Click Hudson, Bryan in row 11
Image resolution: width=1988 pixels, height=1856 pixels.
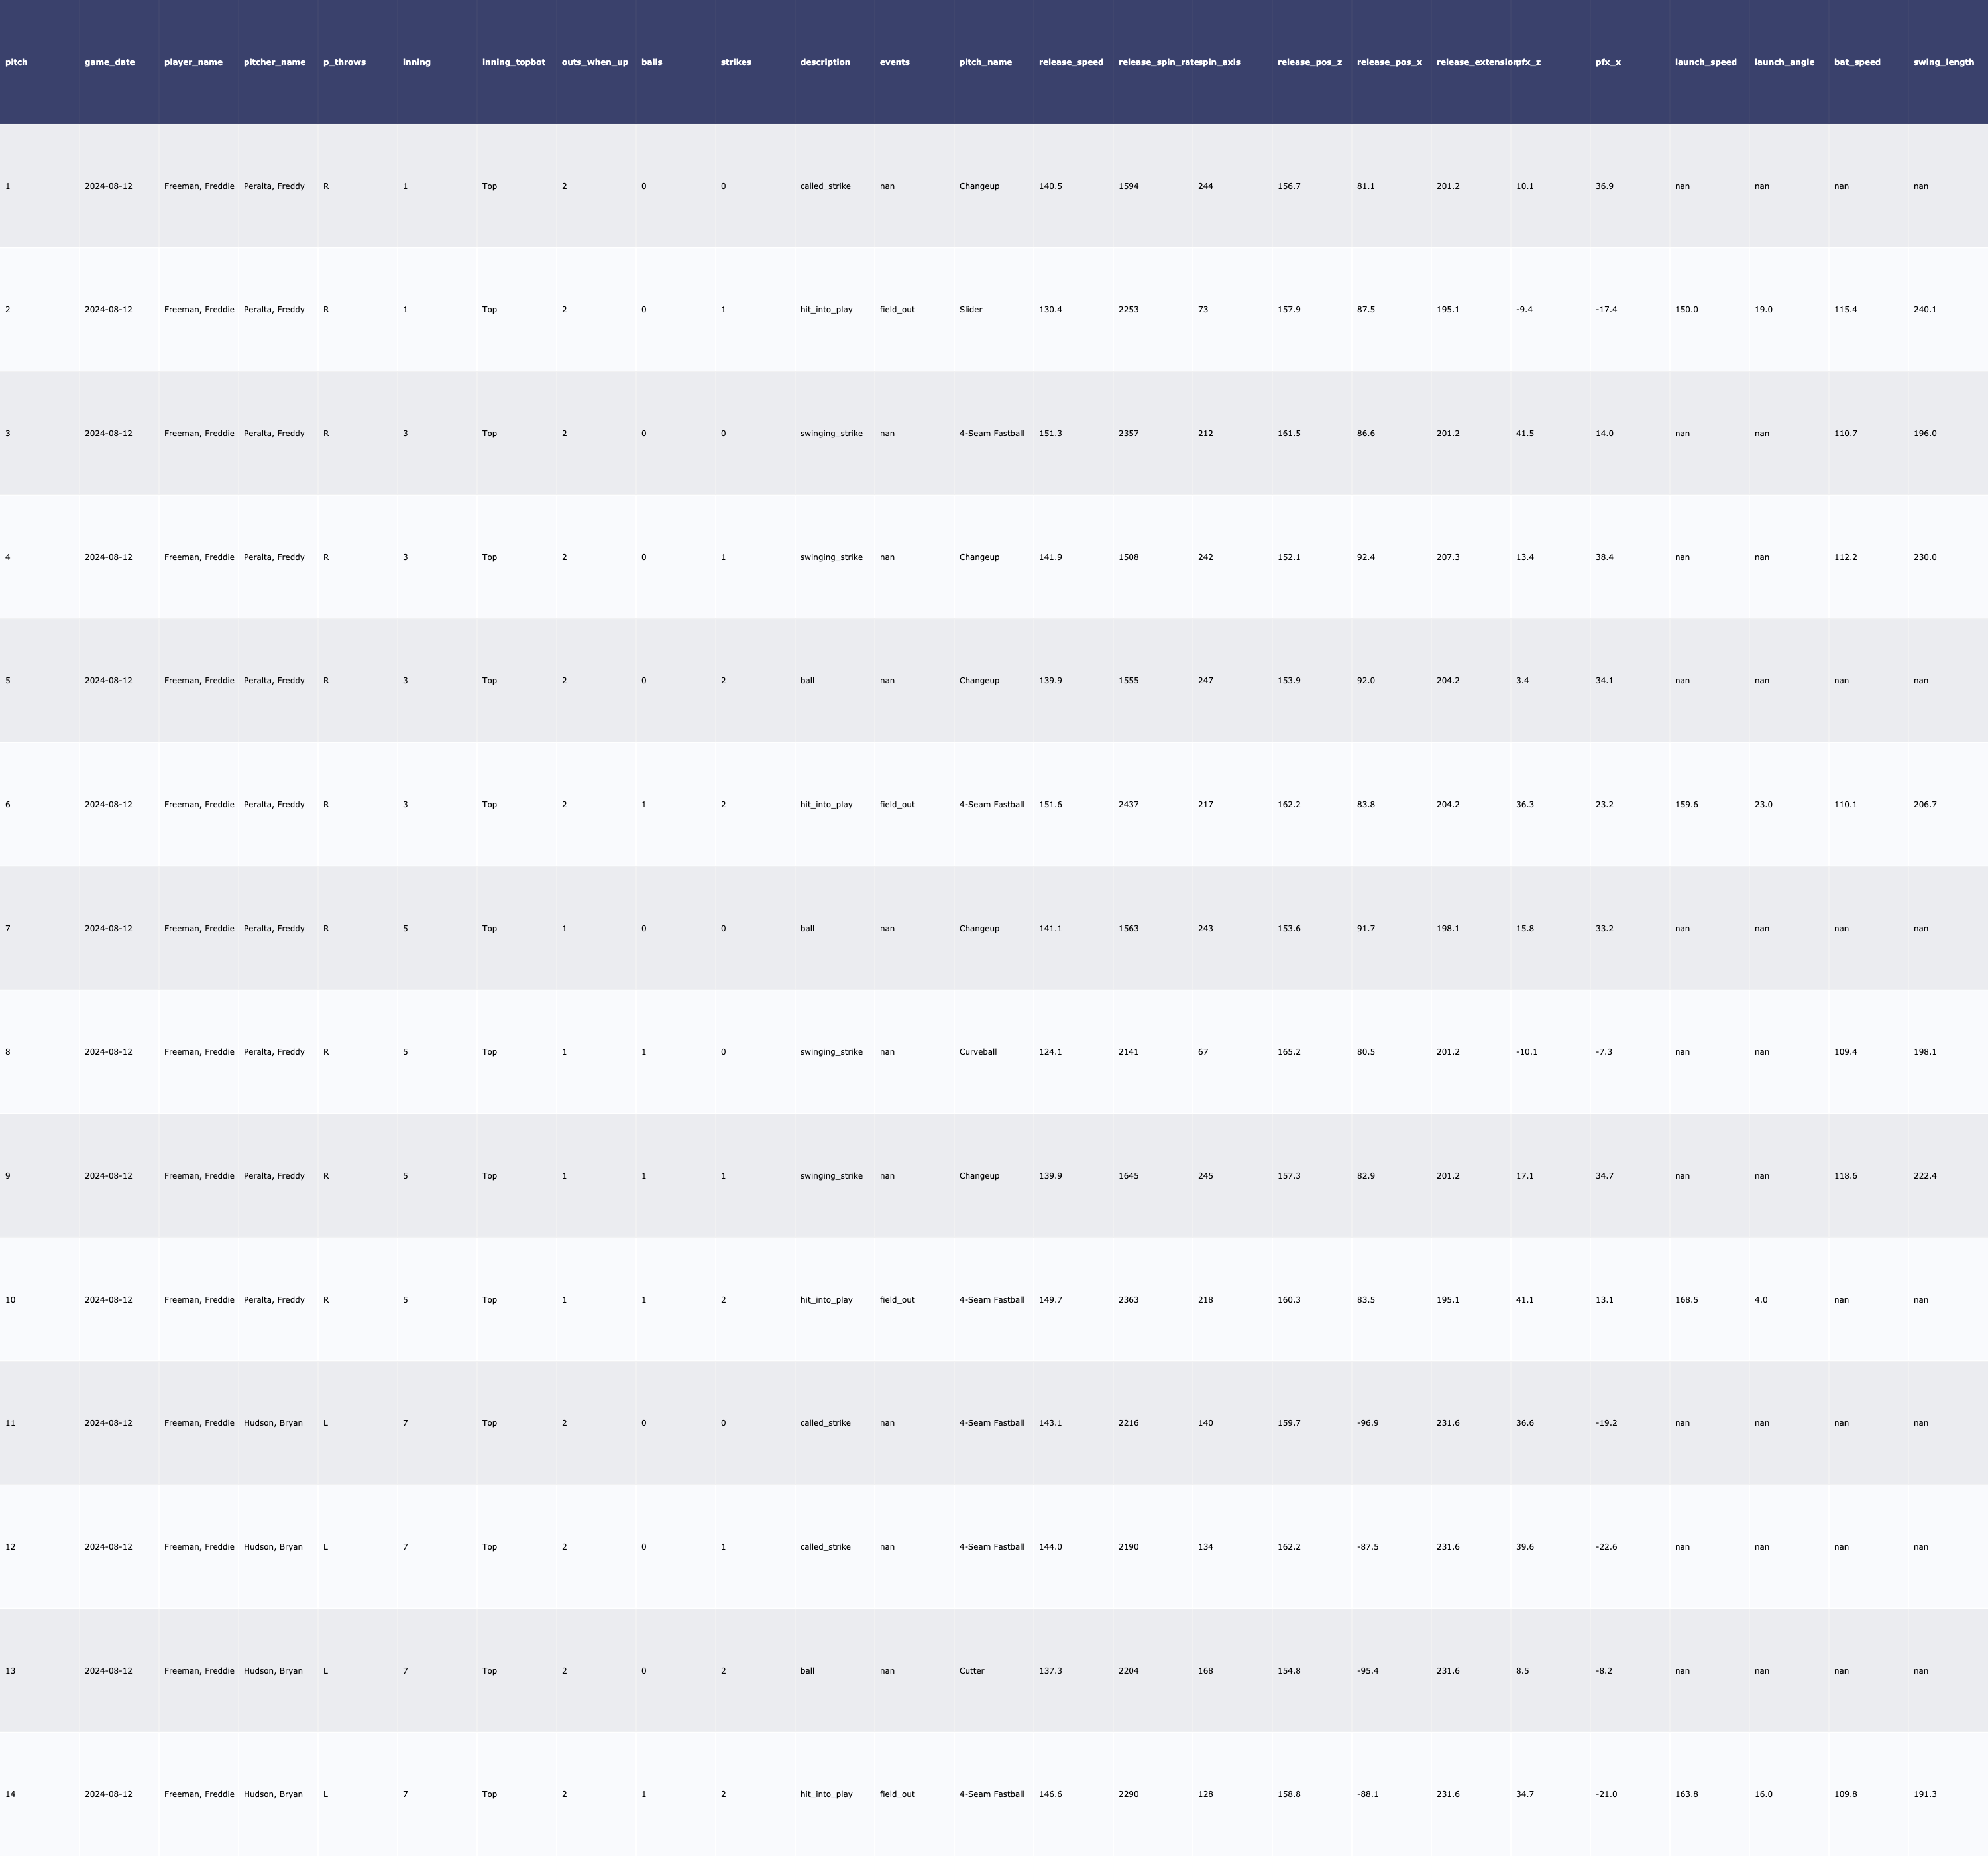pyautogui.click(x=273, y=1422)
